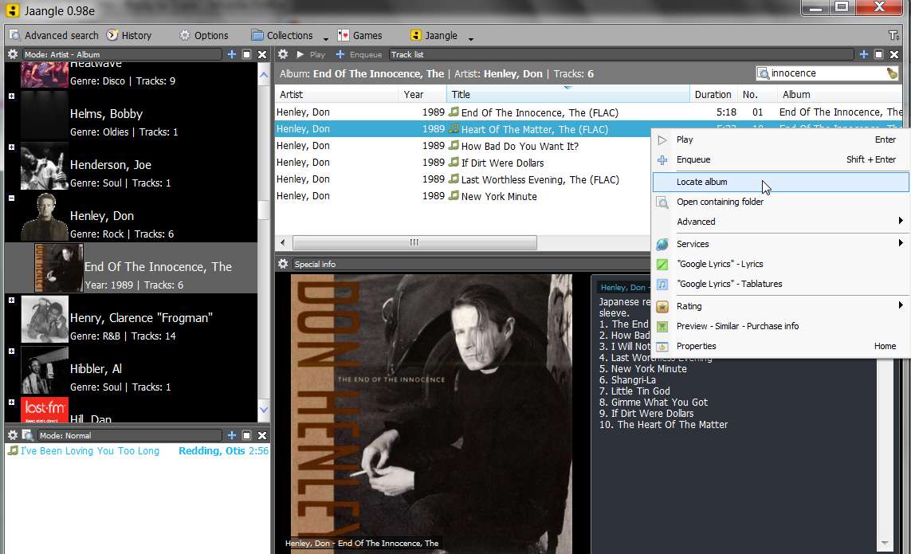Expand the Jaangle dropdown arrow
This screenshot has height=554, width=911.
click(x=470, y=38)
